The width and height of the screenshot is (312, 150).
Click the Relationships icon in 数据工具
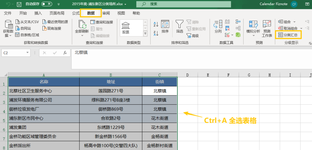[238, 28]
